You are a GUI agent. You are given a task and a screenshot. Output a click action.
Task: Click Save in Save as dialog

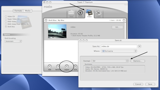pos(150,84)
